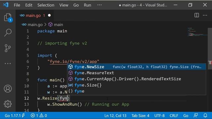Change line endings via CRLF
Screen dimensions: 212x119
click(x=174, y=116)
